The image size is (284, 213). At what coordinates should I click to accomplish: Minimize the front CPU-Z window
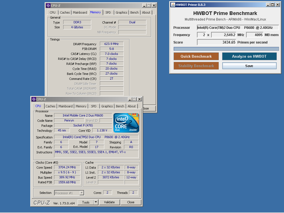coord(130,99)
